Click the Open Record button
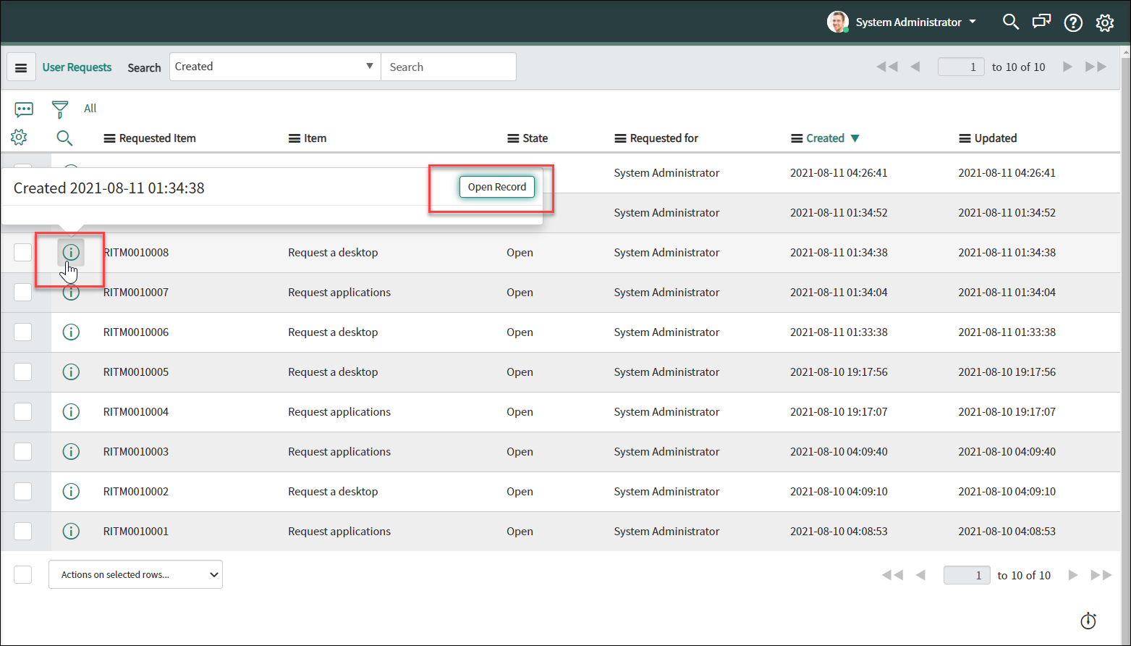The image size is (1131, 646). (497, 187)
